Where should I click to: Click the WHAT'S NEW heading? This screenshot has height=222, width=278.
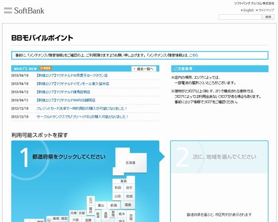coord(25,69)
